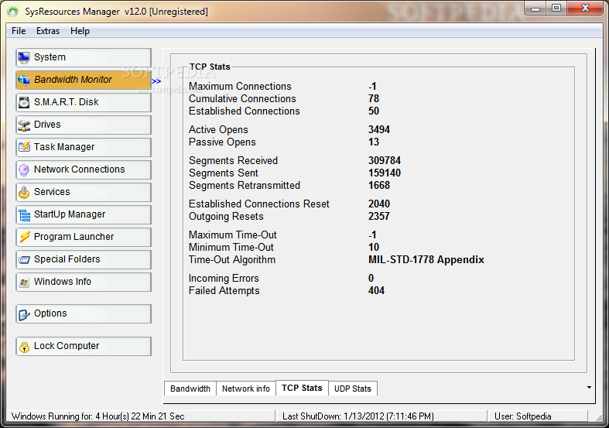
Task: Click the Network Connections icon
Action: coord(24,169)
